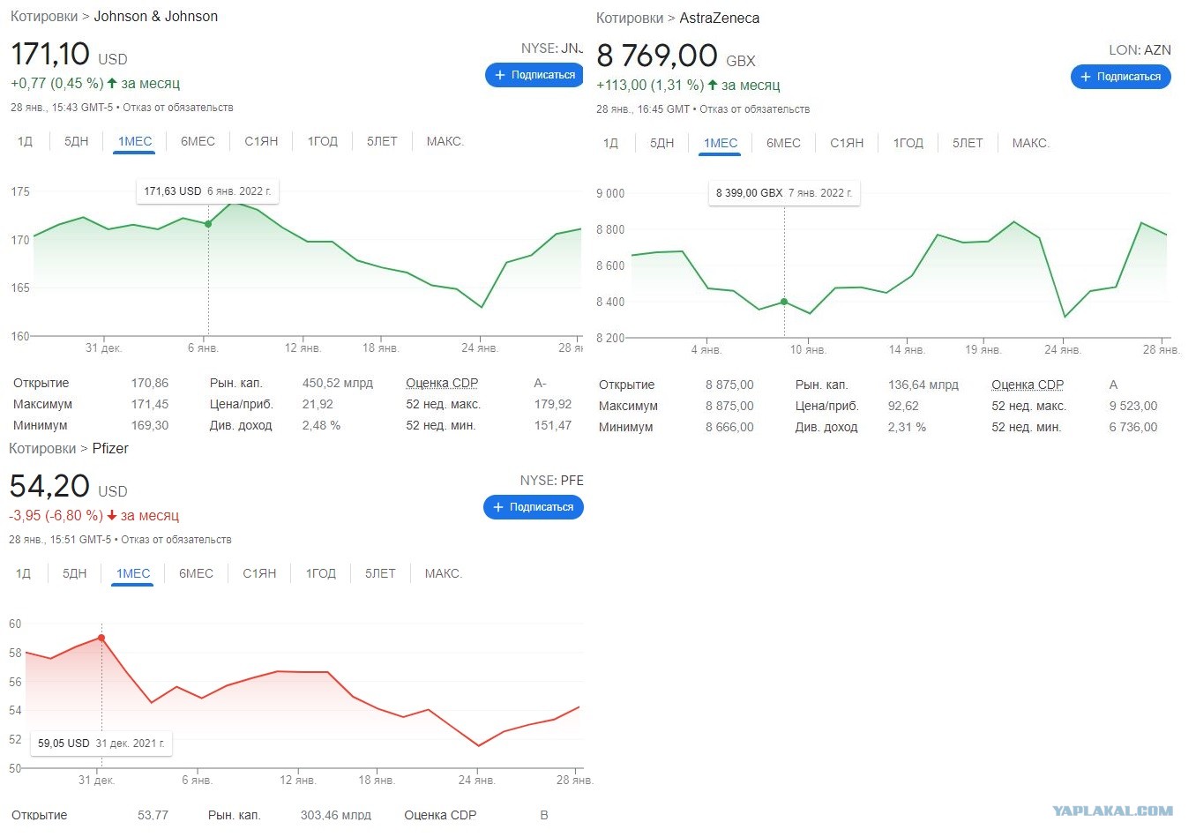Select the 1Д range tab for Johnson & Johnson
The image size is (1196, 837).
[26, 141]
